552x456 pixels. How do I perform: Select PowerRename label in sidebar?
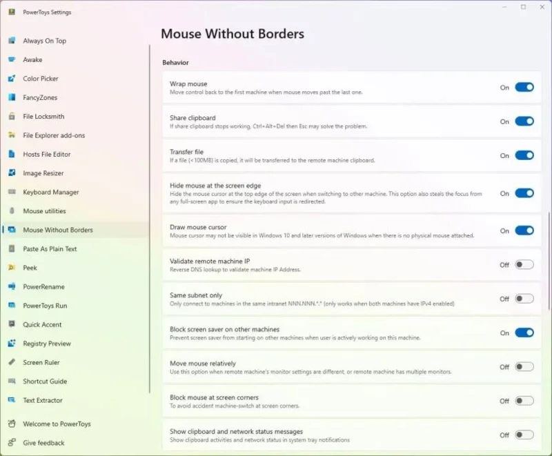tap(43, 287)
